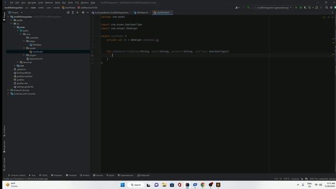Switch to build.gradle.kts editor tab
336x189 pixels.
[111, 13]
